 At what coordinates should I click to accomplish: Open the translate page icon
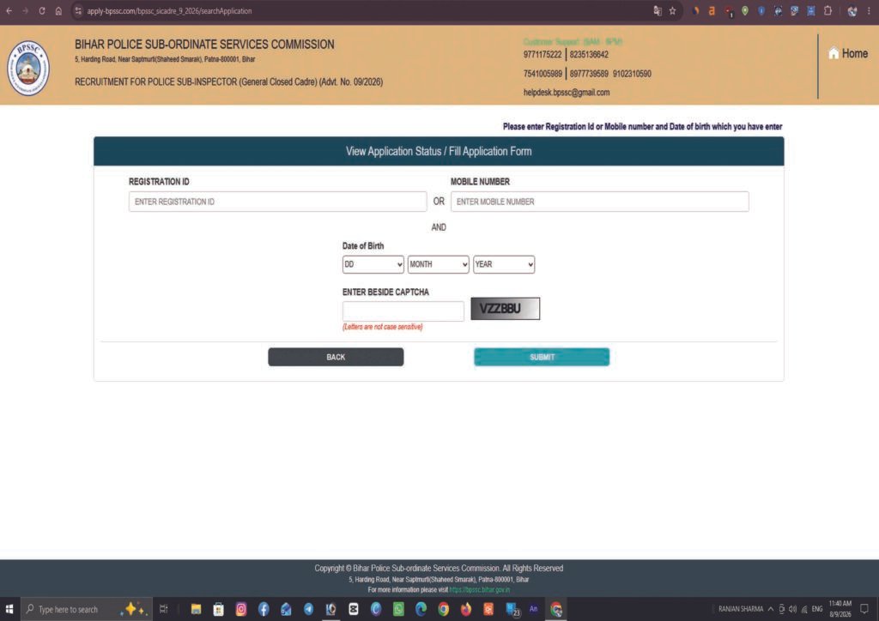[x=657, y=10]
